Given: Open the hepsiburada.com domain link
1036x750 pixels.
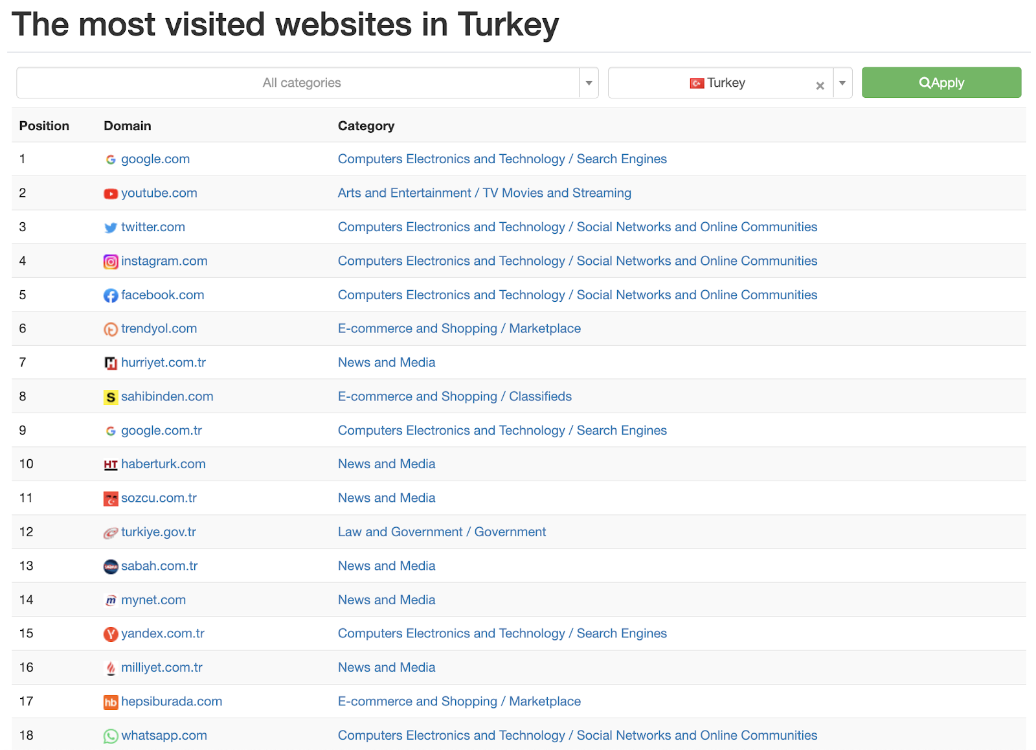Looking at the screenshot, I should (x=172, y=701).
